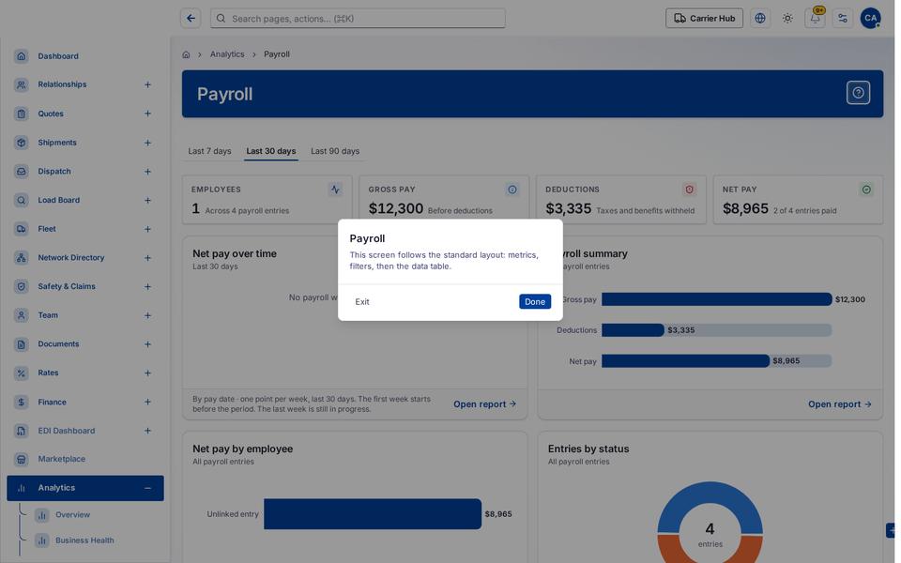Click the info icon on Gross Pay card
This screenshot has width=901, height=563.
pyautogui.click(x=512, y=190)
